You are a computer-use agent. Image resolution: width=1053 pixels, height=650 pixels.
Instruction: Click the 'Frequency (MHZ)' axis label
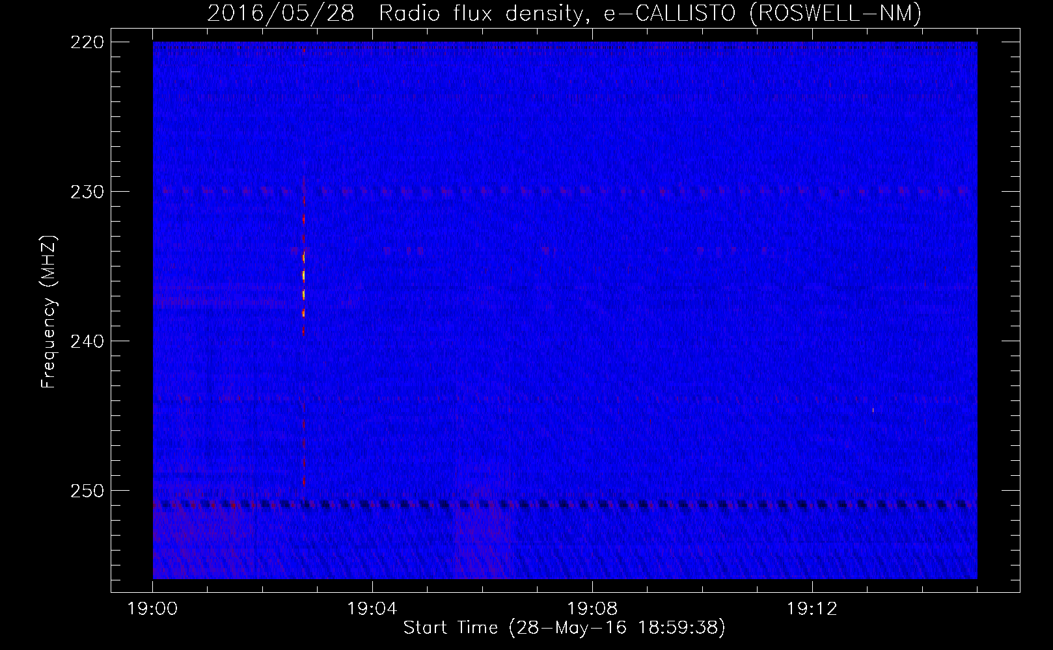[x=49, y=312]
